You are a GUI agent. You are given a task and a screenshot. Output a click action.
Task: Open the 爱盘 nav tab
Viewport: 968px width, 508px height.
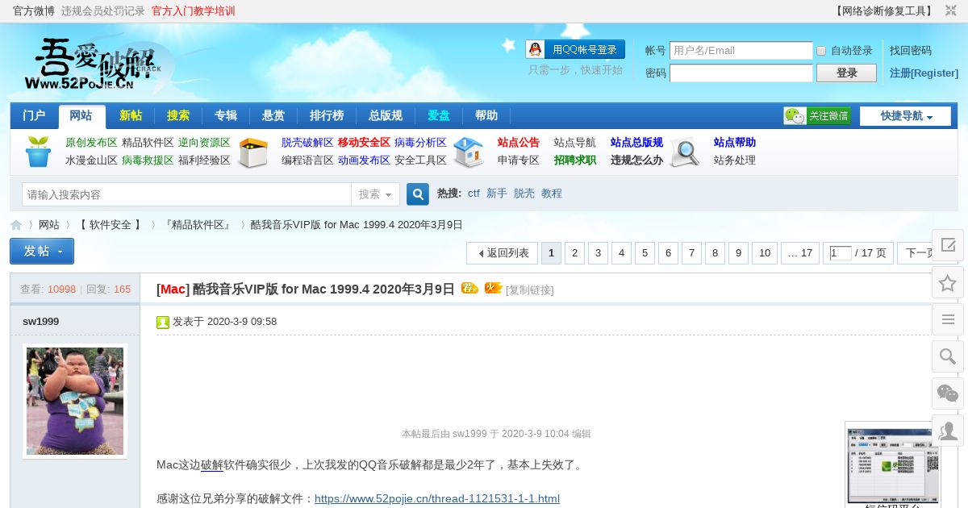tap(439, 115)
